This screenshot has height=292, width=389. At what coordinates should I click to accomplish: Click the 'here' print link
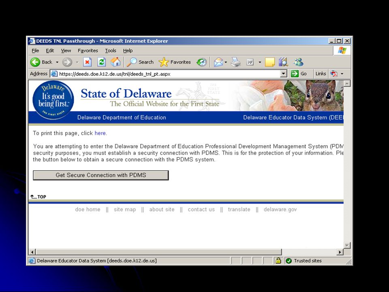100,133
